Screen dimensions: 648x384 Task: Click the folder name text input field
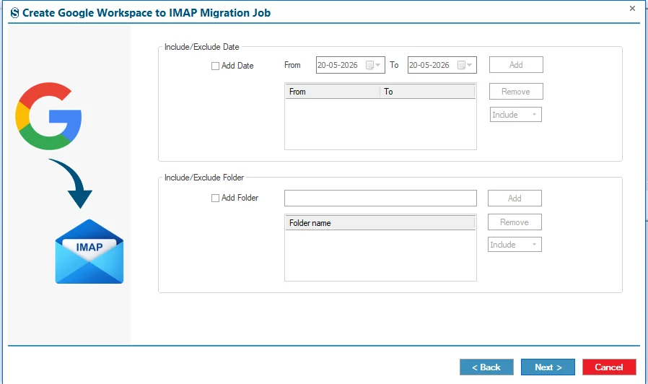click(380, 198)
